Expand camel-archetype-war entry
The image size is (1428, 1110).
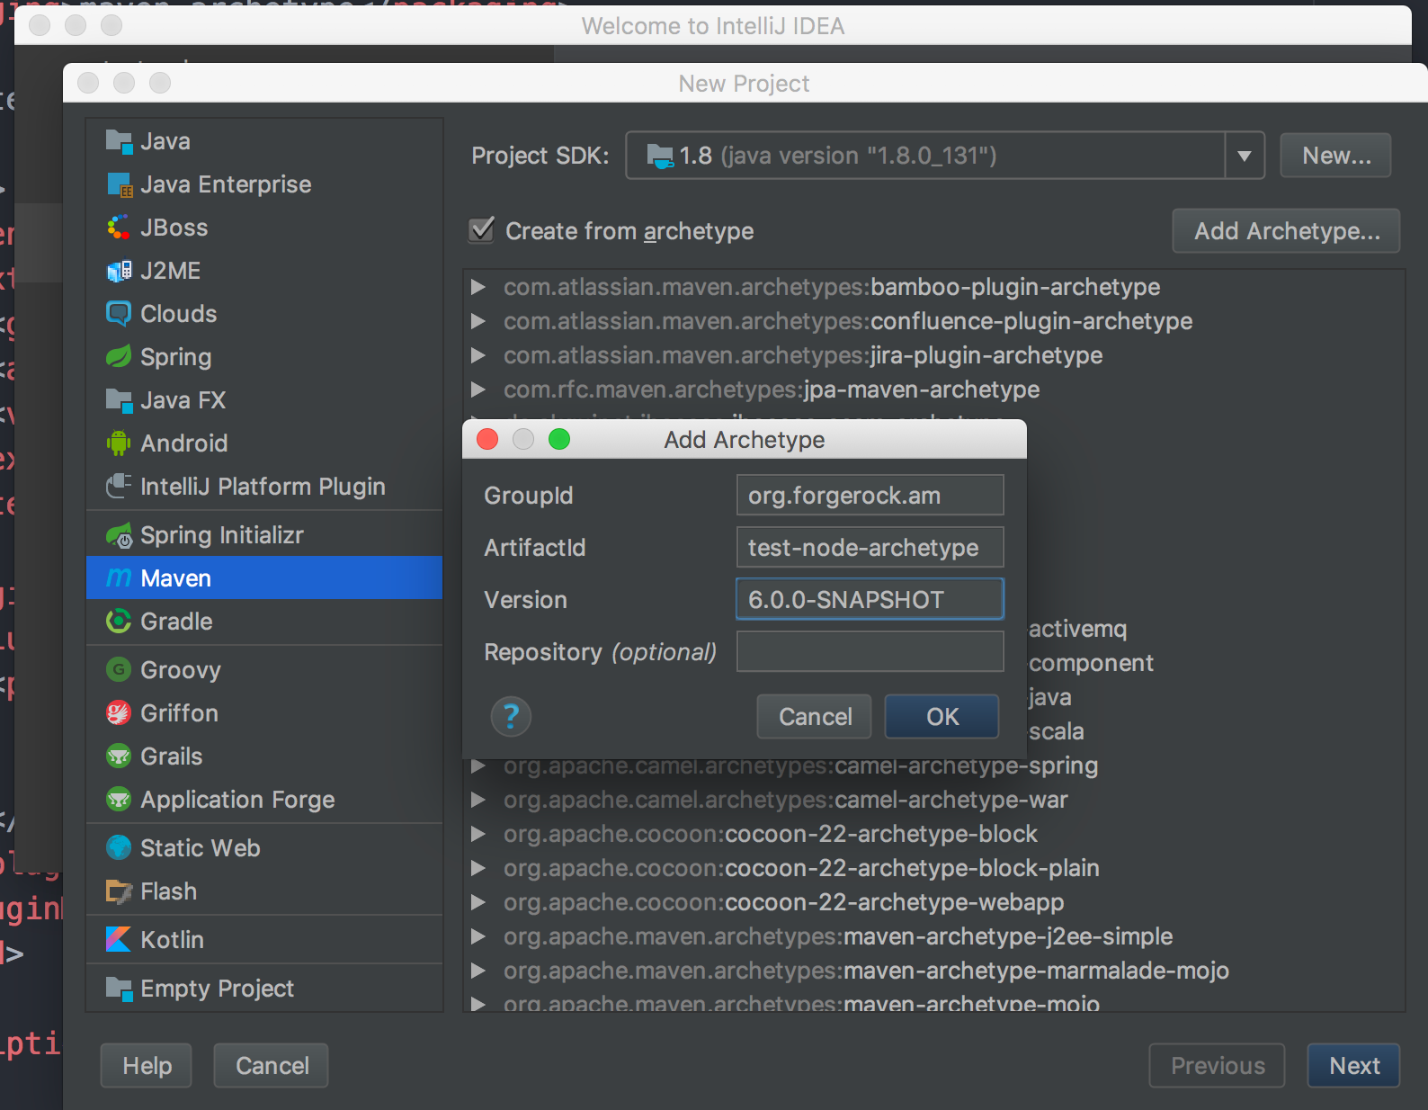click(x=478, y=800)
